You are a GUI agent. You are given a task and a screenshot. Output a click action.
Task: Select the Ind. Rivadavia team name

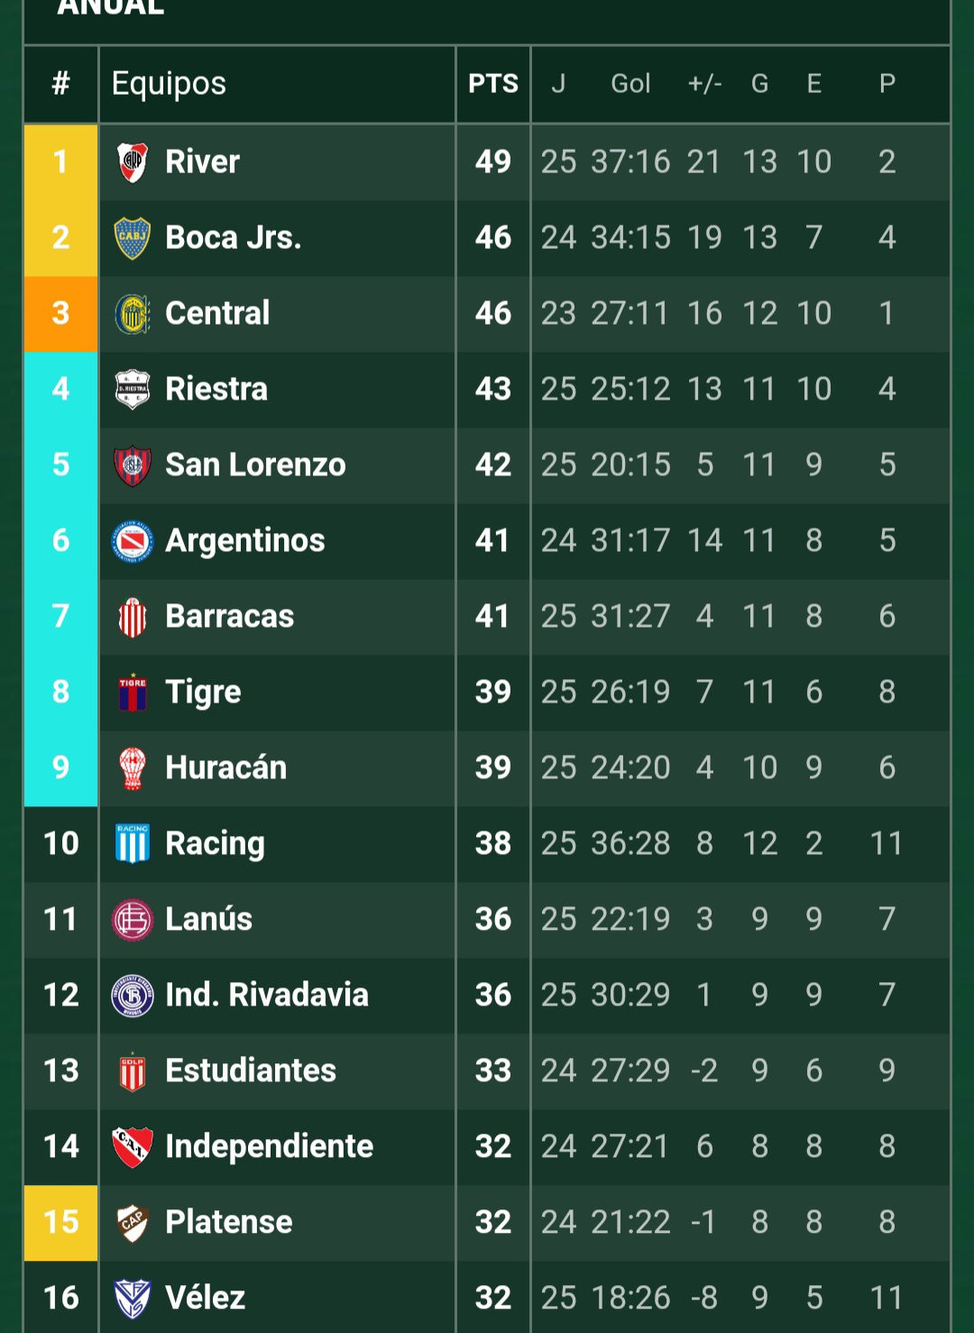[x=267, y=996]
